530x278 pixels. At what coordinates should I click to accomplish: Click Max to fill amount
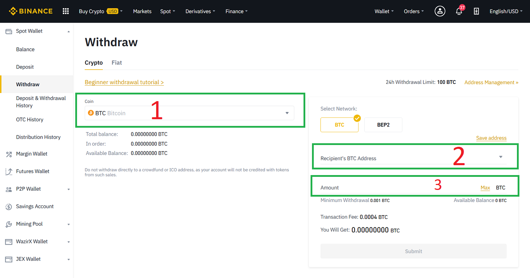click(485, 188)
